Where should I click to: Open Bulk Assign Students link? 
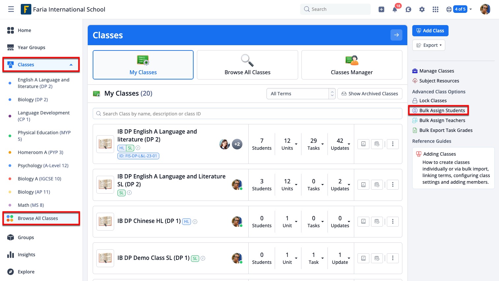(442, 110)
